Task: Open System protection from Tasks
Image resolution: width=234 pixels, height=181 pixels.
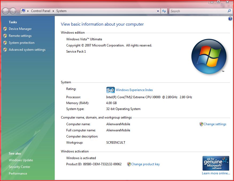Action: point(22,43)
